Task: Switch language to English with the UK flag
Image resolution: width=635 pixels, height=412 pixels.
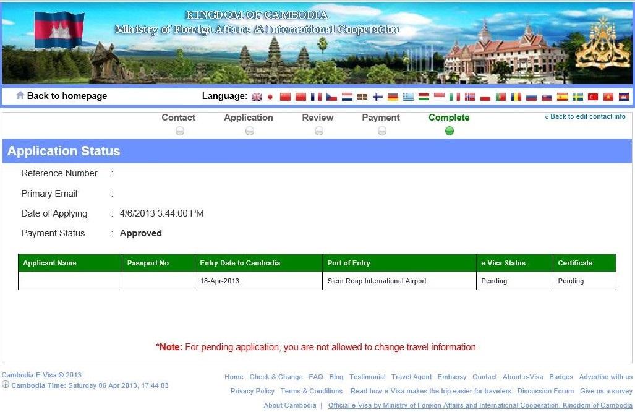Action: coord(257,97)
